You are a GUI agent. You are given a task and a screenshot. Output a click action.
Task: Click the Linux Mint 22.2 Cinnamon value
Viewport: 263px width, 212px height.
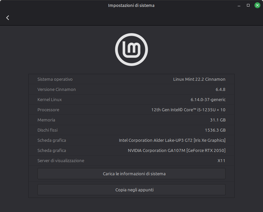click(199, 79)
